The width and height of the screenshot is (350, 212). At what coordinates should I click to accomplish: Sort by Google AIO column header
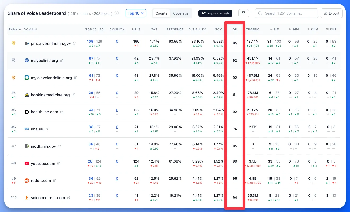(x=274, y=29)
